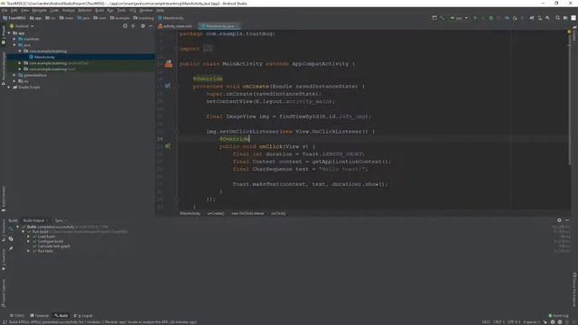
Task: Click MainActivity in the navigation bar
Action: tap(171, 18)
